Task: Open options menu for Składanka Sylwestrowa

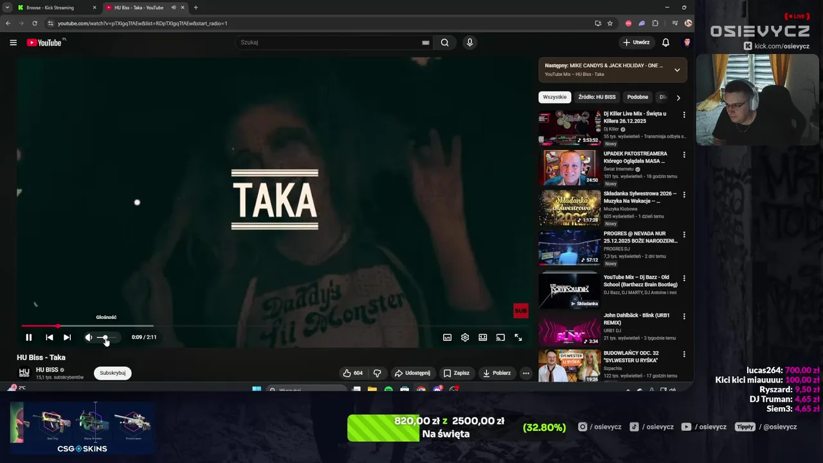Action: tap(683, 194)
